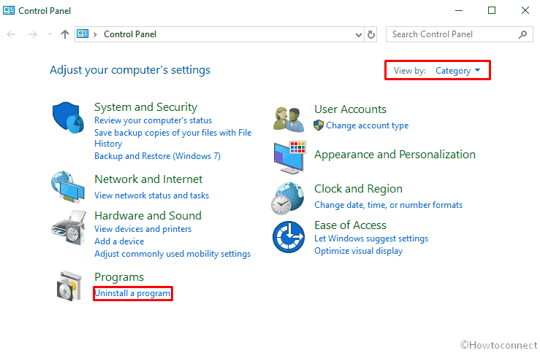Click Control Panel text in the address bar
The width and height of the screenshot is (540, 353).
(130, 34)
